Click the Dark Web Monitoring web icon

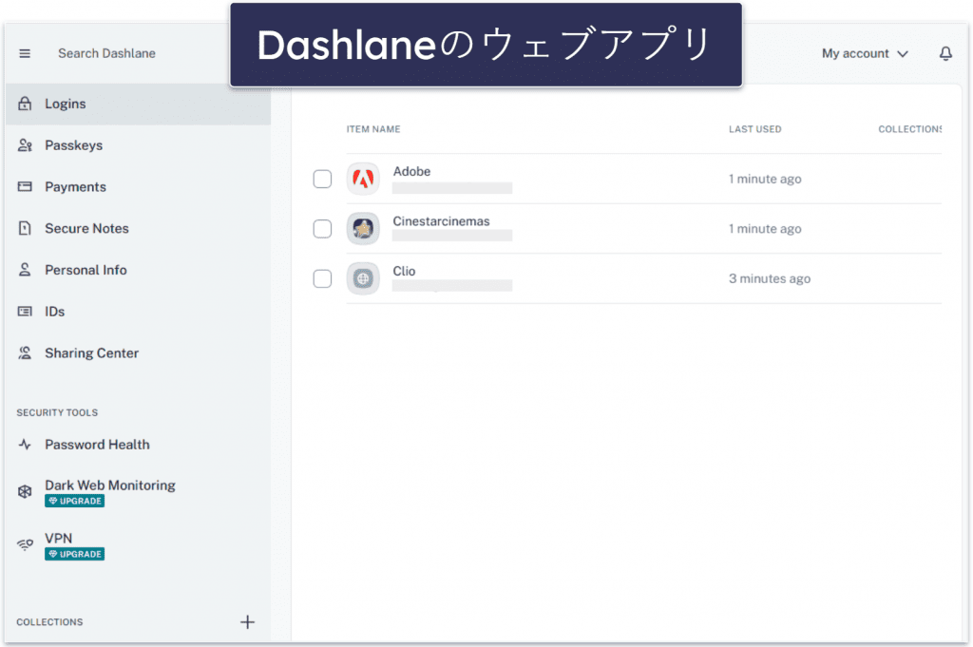(25, 492)
